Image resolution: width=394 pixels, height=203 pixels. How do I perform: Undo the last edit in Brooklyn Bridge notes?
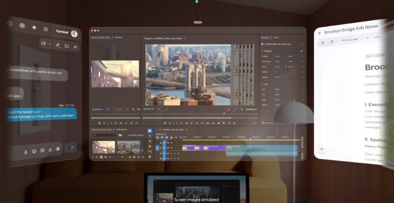pos(322,42)
